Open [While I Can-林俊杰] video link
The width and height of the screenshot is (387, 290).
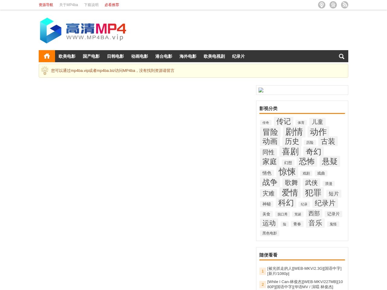(x=305, y=284)
